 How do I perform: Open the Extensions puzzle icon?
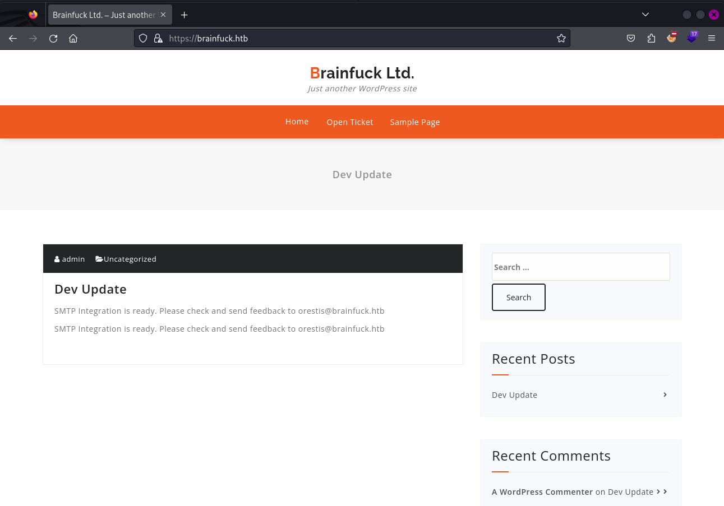[x=651, y=38]
